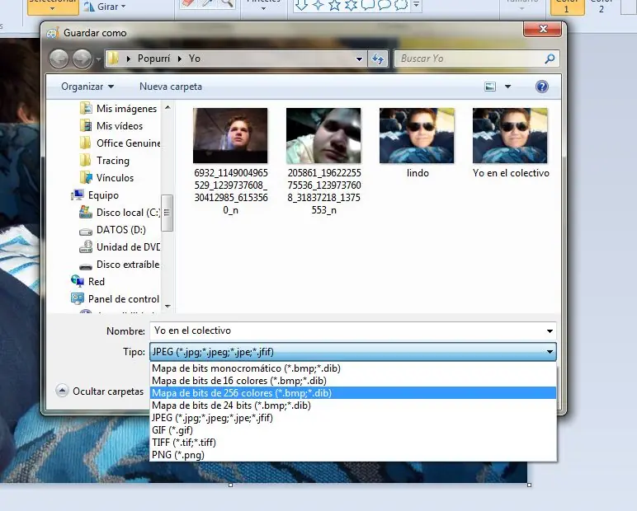Click the Equipo computer icon
The image size is (637, 511).
pos(78,195)
